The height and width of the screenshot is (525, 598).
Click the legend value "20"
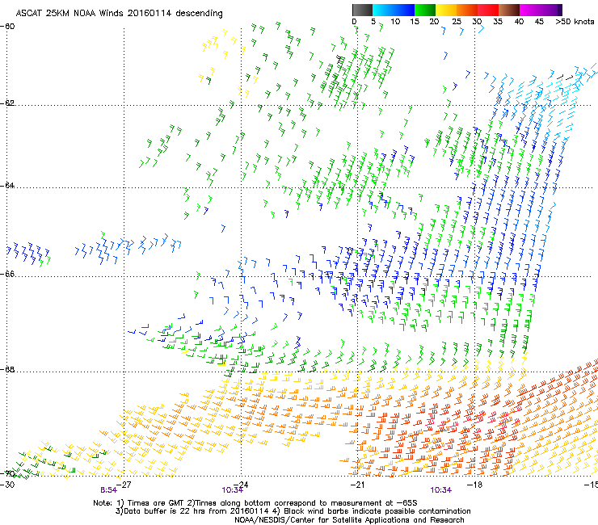point(434,22)
